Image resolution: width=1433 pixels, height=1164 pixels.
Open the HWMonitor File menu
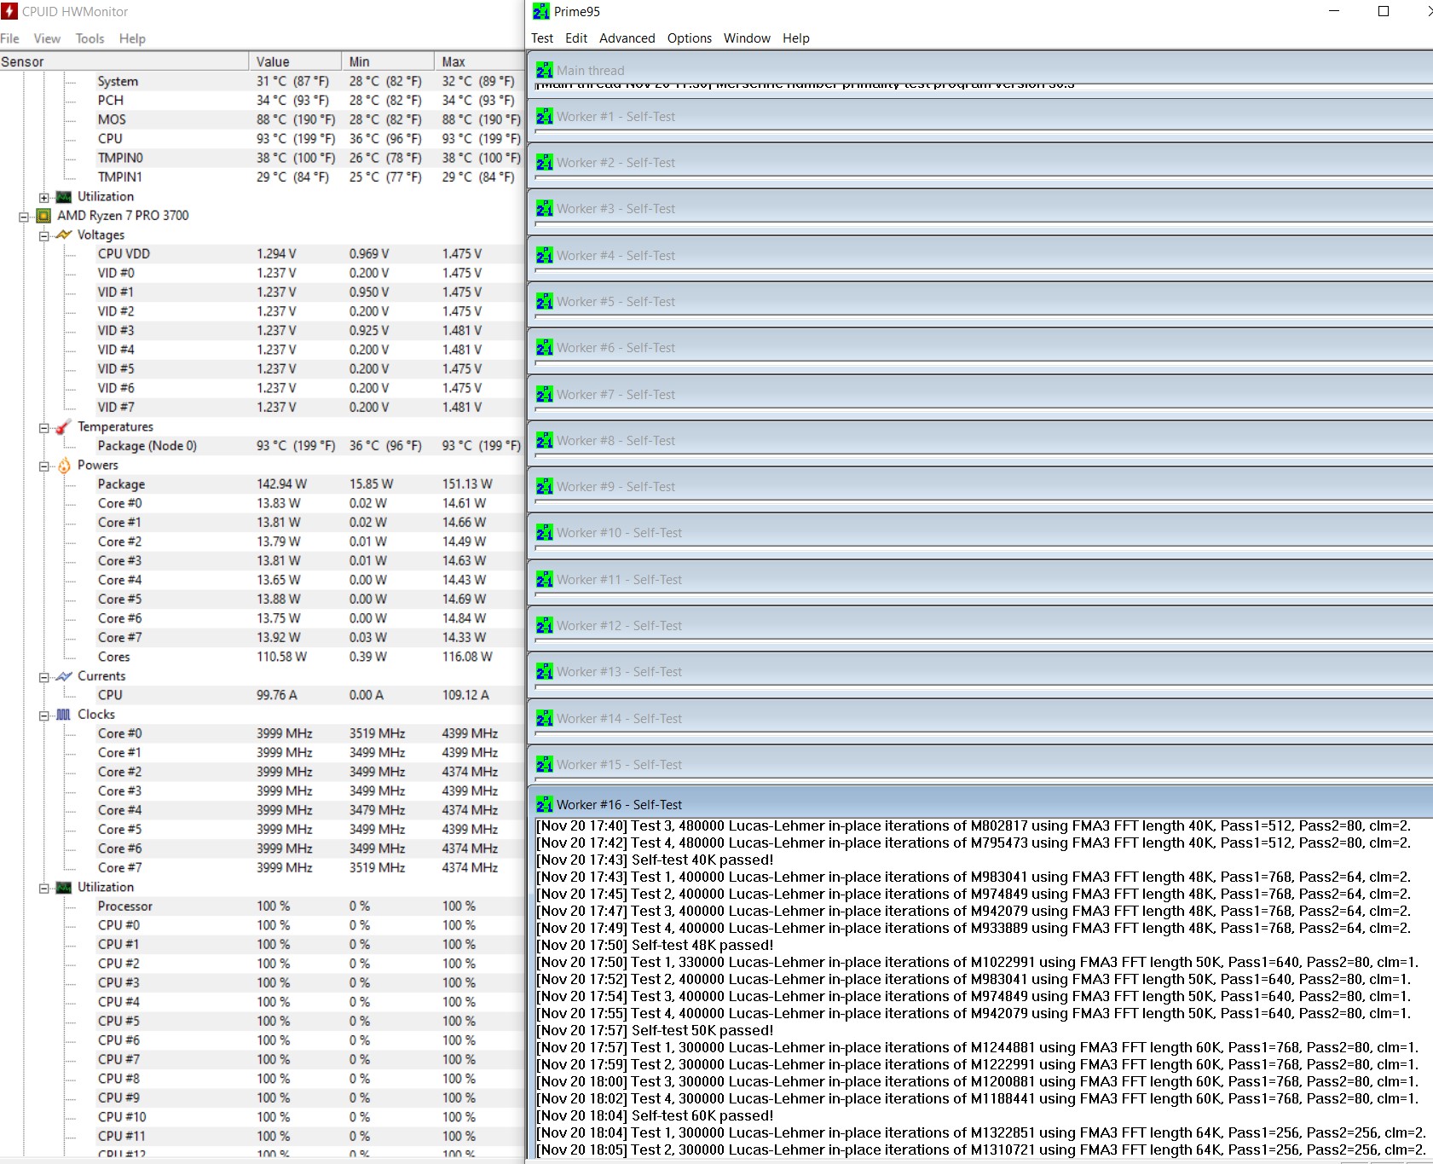point(9,38)
